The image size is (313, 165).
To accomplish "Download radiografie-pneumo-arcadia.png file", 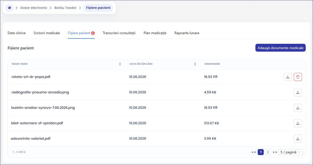I will pyautogui.click(x=298, y=92).
